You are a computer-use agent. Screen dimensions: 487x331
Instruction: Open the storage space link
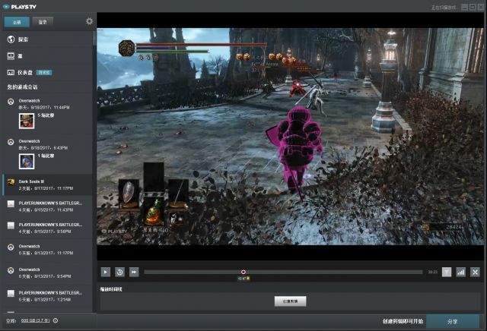(x=36, y=320)
